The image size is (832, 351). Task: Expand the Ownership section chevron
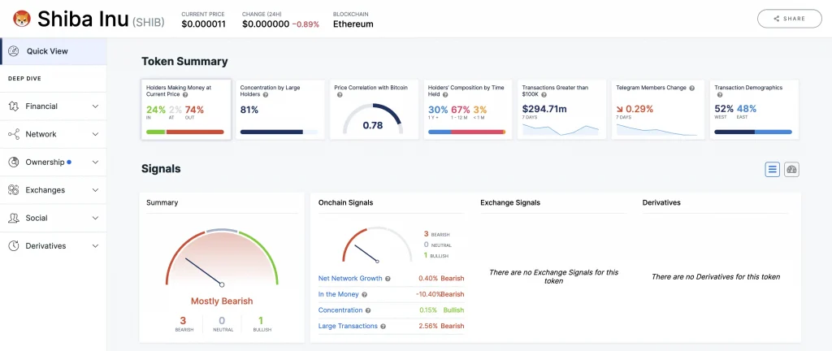click(x=95, y=162)
